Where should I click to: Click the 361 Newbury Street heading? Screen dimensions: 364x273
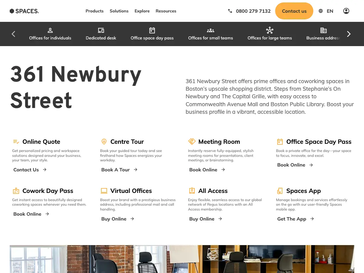pyautogui.click(x=76, y=87)
